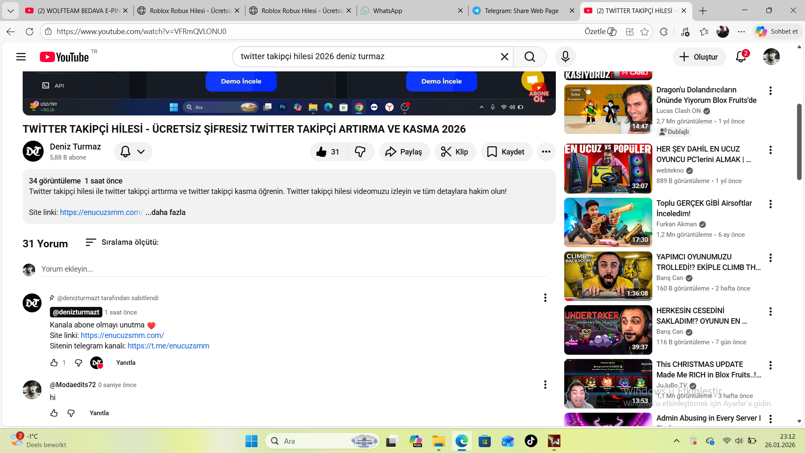This screenshot has width=805, height=453.
Task: Open the YouTube guide hamburger menu
Action: (21, 57)
